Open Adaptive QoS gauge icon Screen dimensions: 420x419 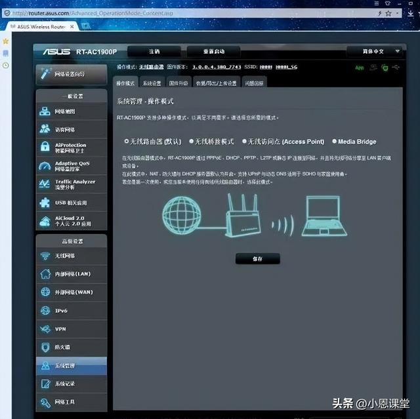tap(45, 166)
